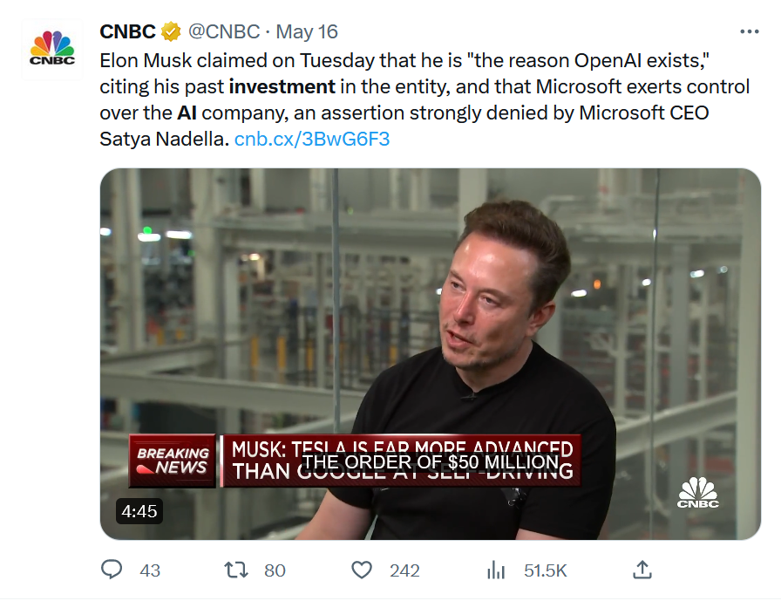Follow the cnb.cx/3BwG6F3 link

click(312, 139)
